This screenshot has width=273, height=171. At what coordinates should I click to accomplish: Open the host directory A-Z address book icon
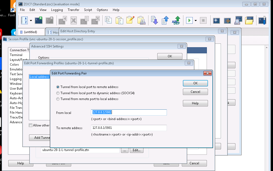coord(24,20)
